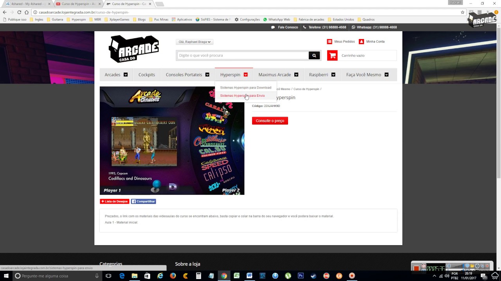The width and height of the screenshot is (501, 281).
Task: Expand the Raspberri menu arrow
Action: coord(333,75)
